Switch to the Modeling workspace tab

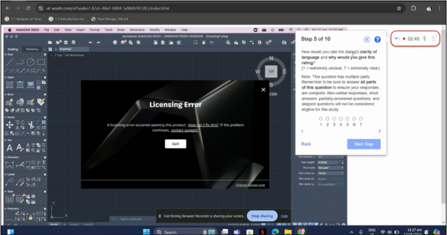coord(32,49)
